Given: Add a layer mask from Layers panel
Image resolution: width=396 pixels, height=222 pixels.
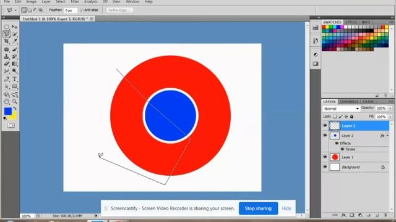Looking at the screenshot, I should (352, 215).
